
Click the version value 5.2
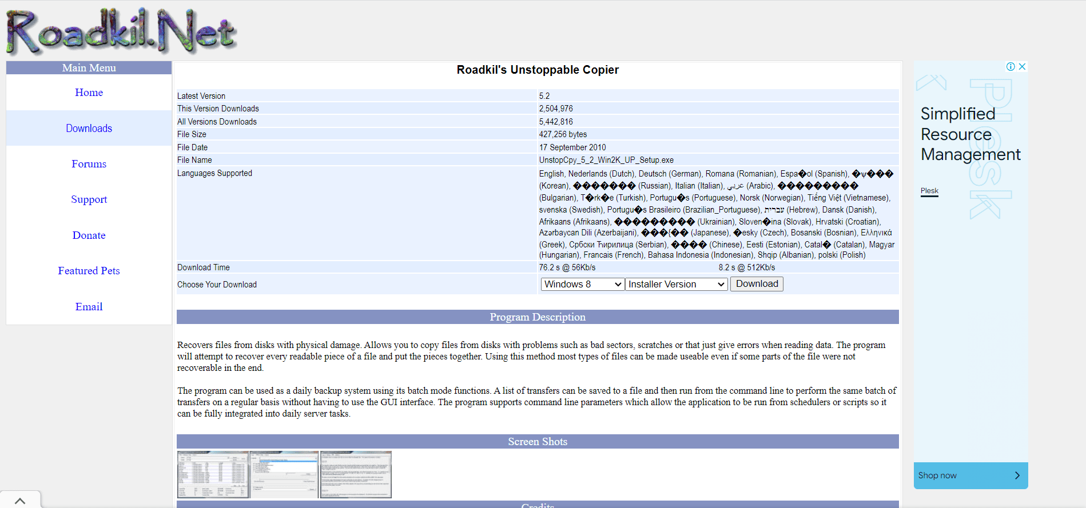tap(544, 96)
